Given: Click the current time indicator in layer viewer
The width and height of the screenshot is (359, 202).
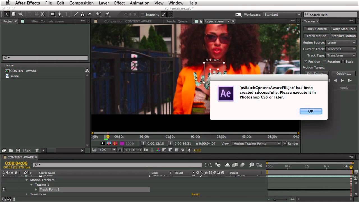Looking at the screenshot, I should tap(108, 137).
